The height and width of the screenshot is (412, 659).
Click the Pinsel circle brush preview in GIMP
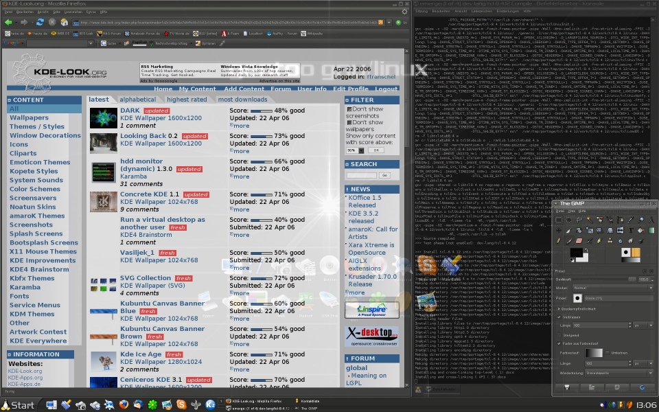tap(577, 299)
